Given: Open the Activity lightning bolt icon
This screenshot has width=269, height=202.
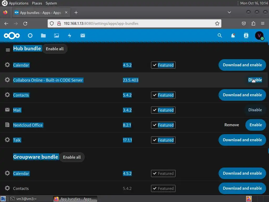Looking at the screenshot, I should [x=69, y=36].
